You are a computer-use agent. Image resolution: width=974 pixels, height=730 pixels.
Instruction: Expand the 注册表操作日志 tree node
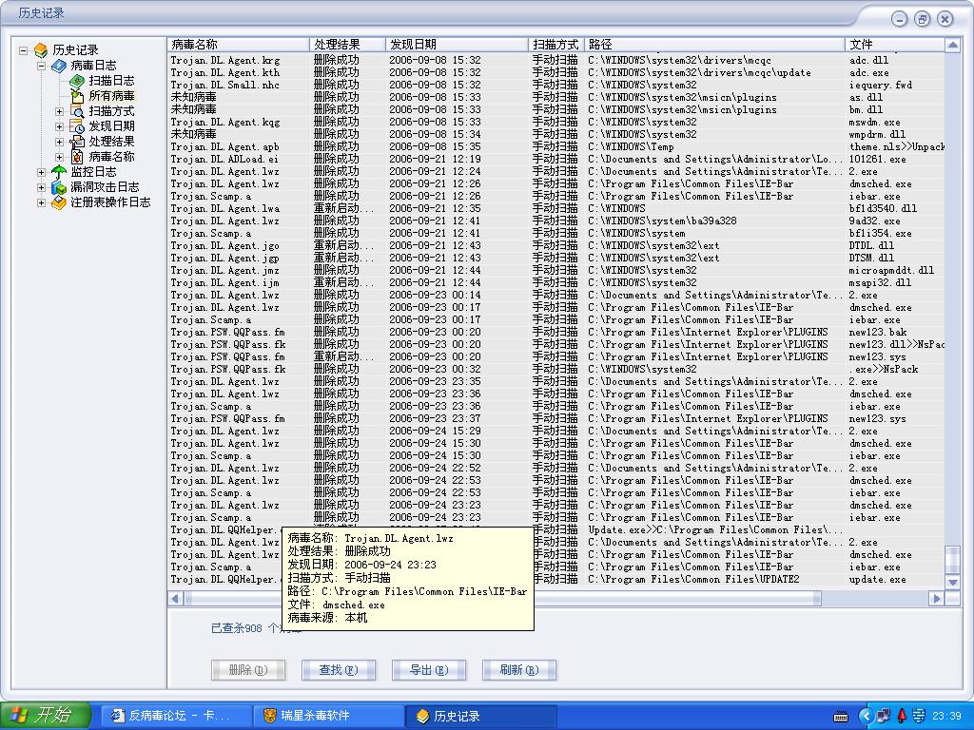[x=42, y=203]
